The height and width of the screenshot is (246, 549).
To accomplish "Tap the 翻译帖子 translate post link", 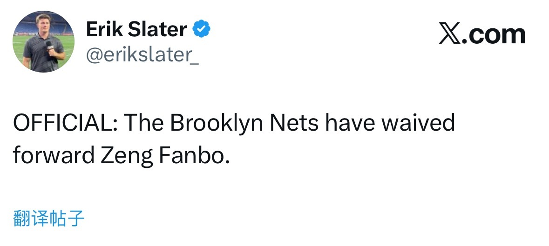I will click(49, 218).
